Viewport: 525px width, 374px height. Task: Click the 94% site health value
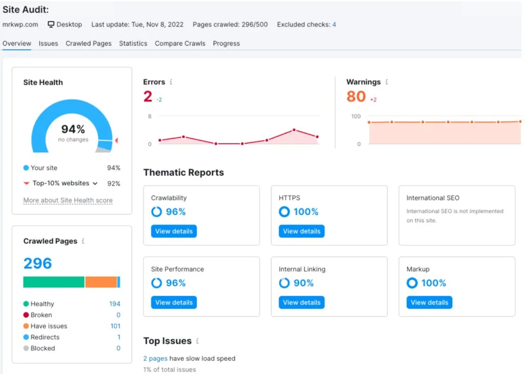tap(73, 129)
